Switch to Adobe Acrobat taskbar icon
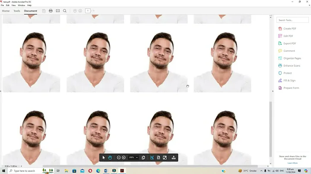This screenshot has height=174, width=311. [x=122, y=171]
